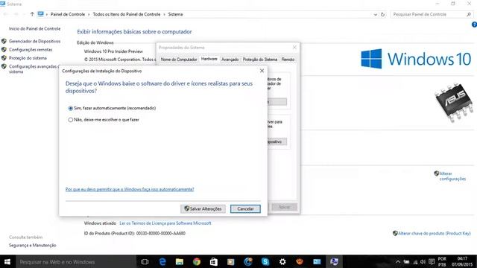The width and height of the screenshot is (477, 268).
Task: Open 'Por que eu devo permitir' help link
Action: tap(130, 189)
